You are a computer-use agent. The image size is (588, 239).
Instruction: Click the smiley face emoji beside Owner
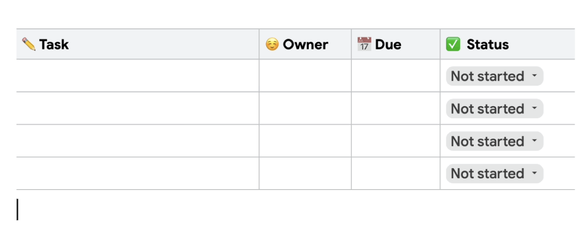[272, 44]
